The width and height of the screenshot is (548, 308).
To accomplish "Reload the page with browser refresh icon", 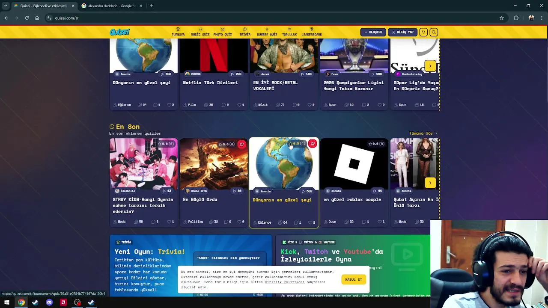I will click(27, 18).
